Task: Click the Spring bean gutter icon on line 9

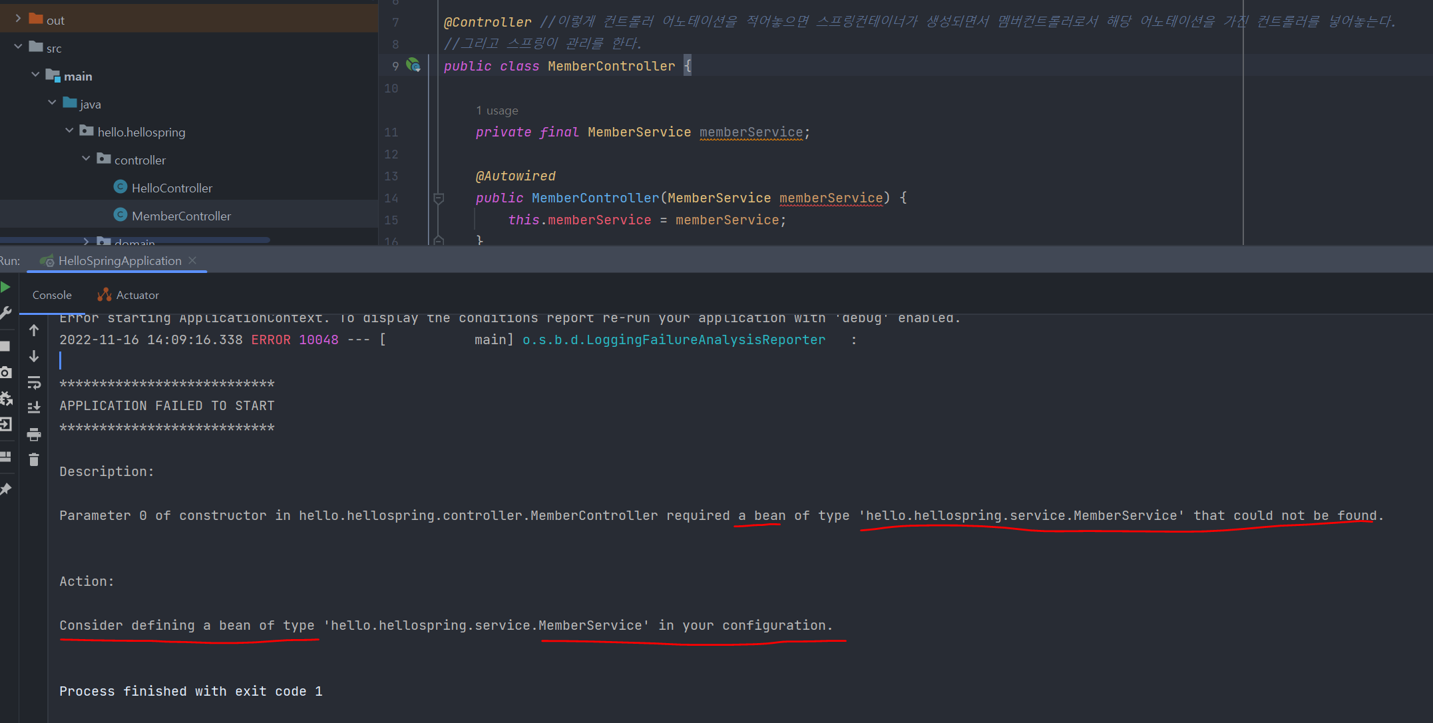Action: pyautogui.click(x=413, y=65)
